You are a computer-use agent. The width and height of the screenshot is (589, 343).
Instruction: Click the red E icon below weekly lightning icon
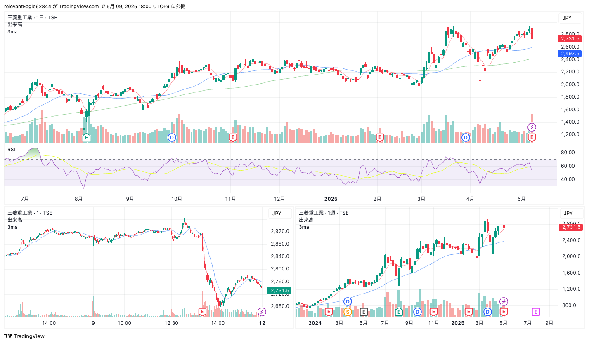(504, 311)
